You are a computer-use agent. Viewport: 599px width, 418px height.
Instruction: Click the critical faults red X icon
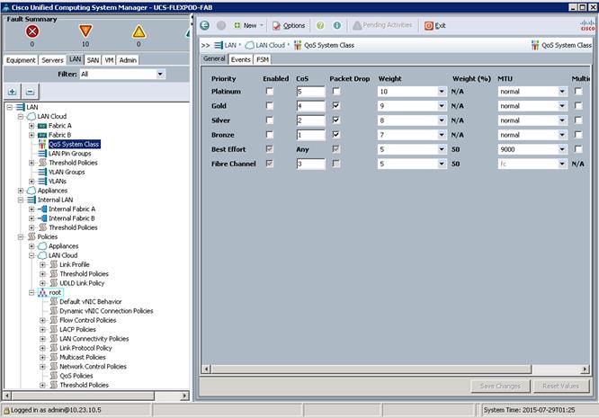click(x=32, y=31)
